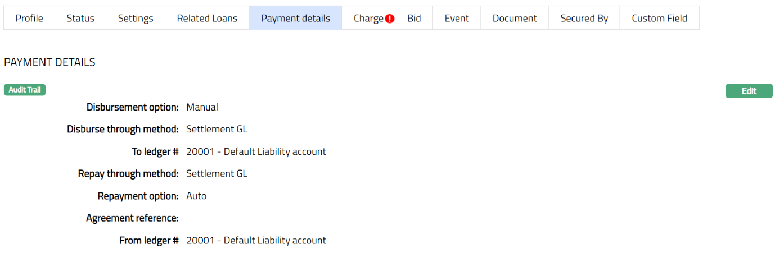Open the Charge tab label
The width and height of the screenshot is (775, 253).
pyautogui.click(x=368, y=18)
